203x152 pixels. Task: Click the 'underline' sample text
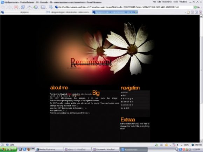76,94
